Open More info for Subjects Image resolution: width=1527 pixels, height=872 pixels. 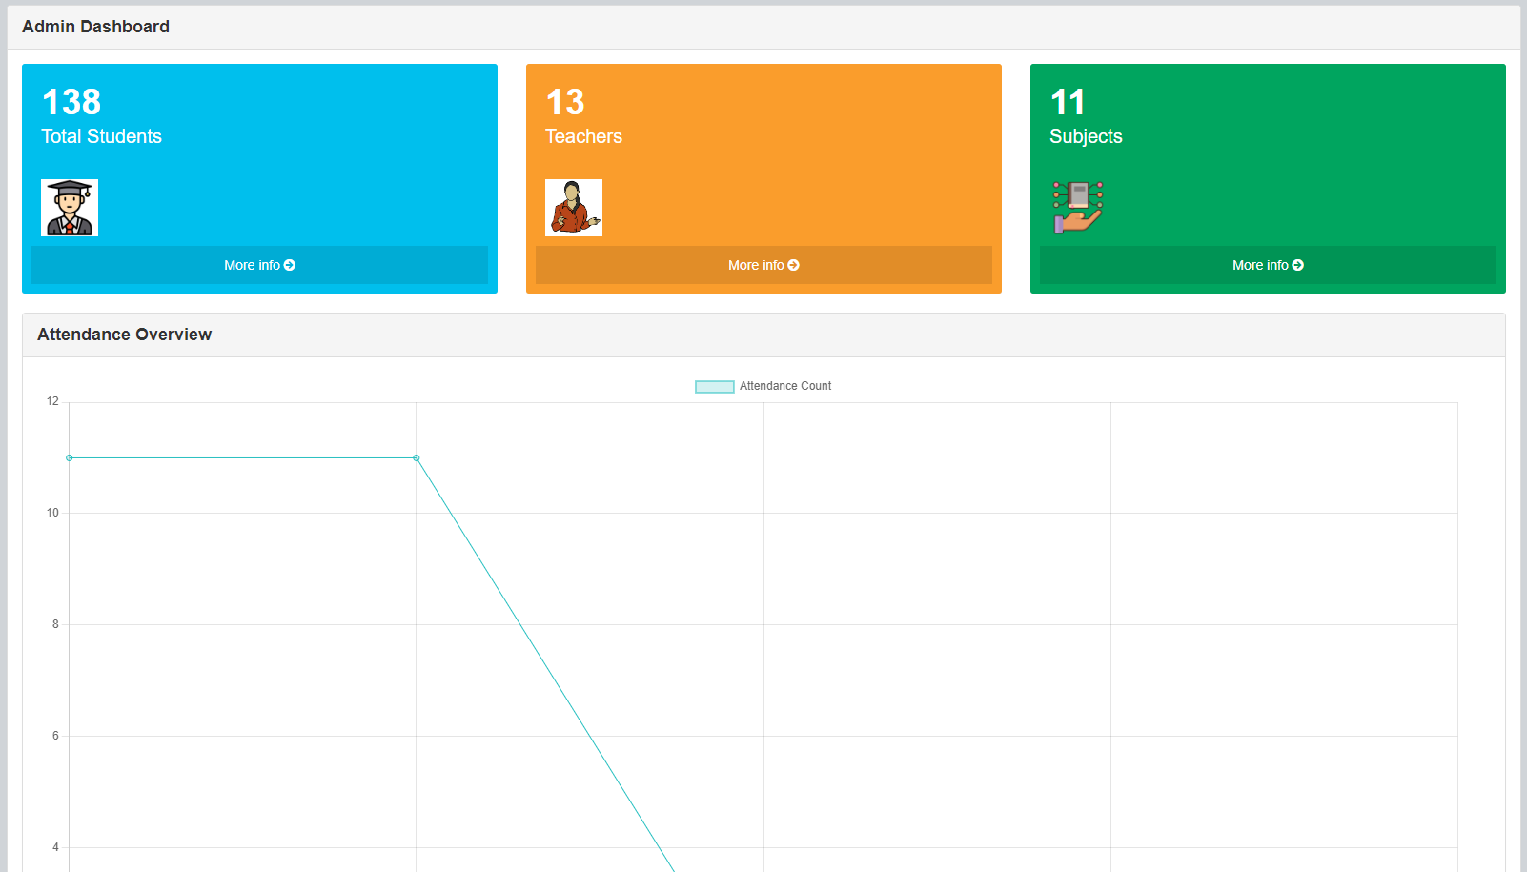click(1268, 265)
